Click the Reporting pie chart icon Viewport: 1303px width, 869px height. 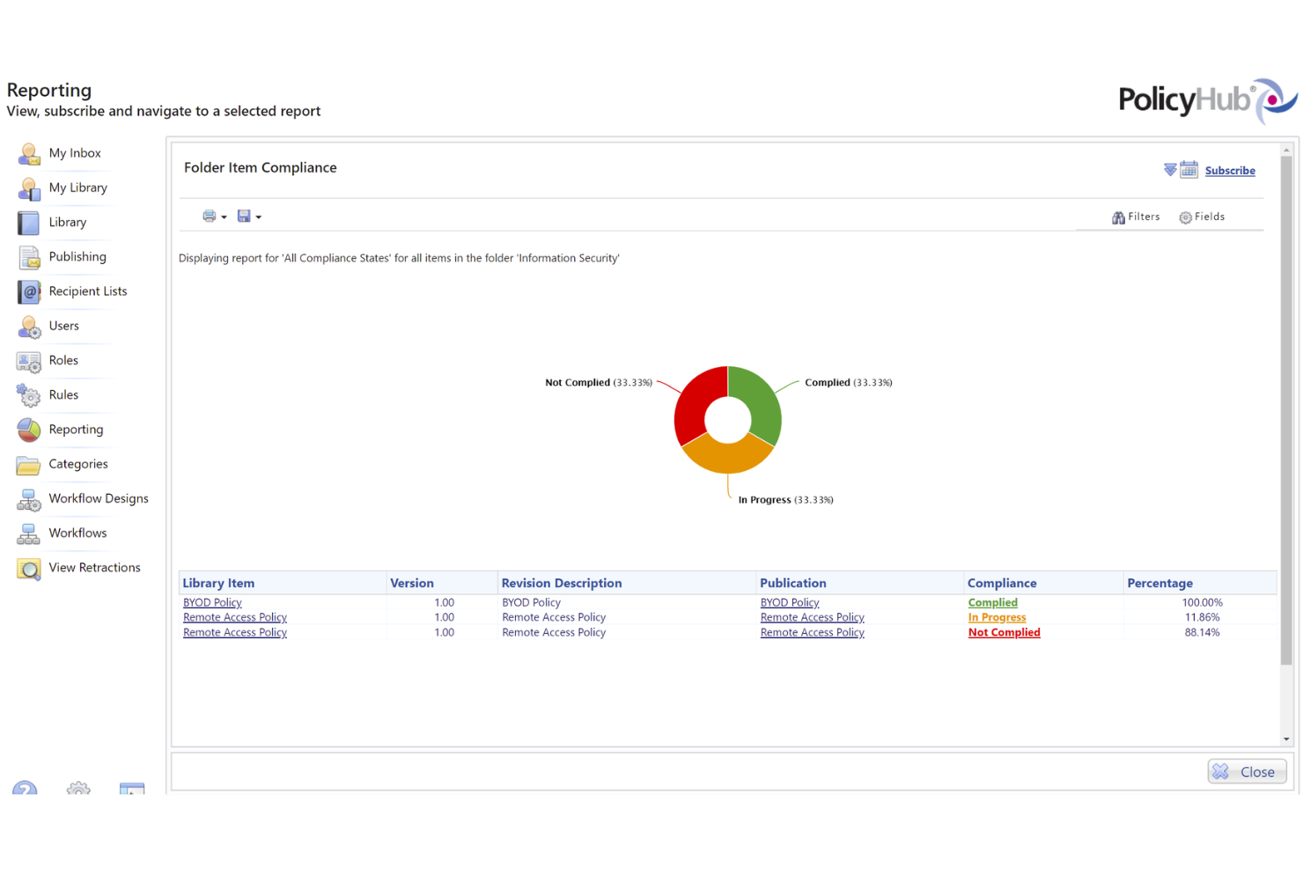coord(29,430)
